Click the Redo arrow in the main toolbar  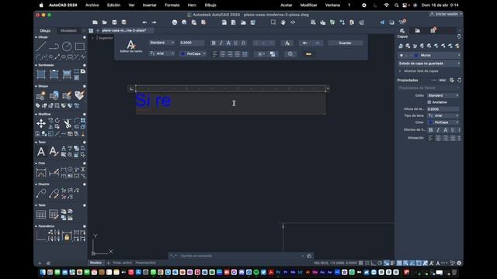tap(154, 22)
